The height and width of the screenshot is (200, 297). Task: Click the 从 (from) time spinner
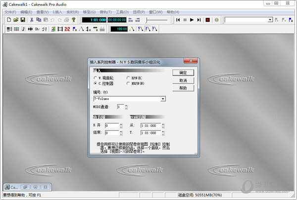(x=163, y=126)
